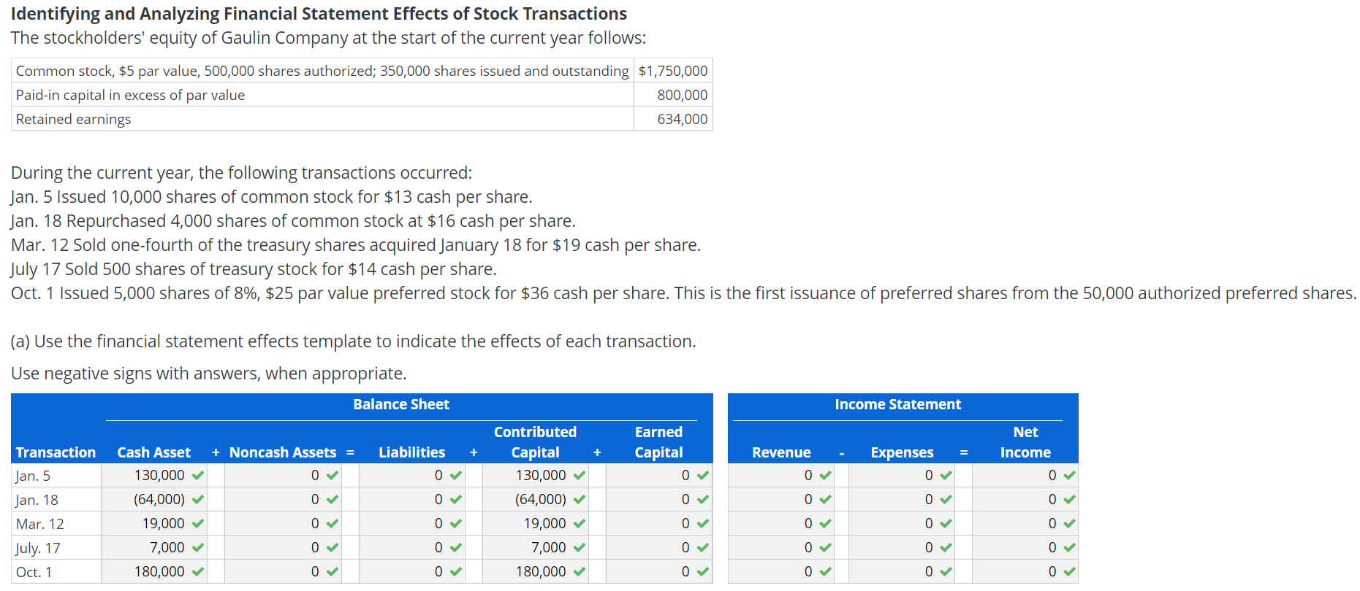Click checkmark next to Oct. 1 Cash Asset 180,000
Viewport: 1360px width, 591px height.
198,572
